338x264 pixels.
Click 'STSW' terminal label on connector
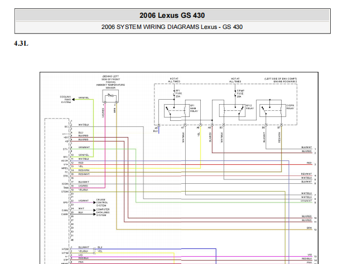click(65, 192)
